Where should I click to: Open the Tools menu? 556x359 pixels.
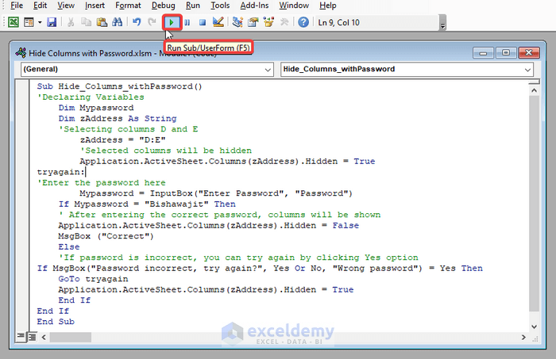[x=220, y=6]
